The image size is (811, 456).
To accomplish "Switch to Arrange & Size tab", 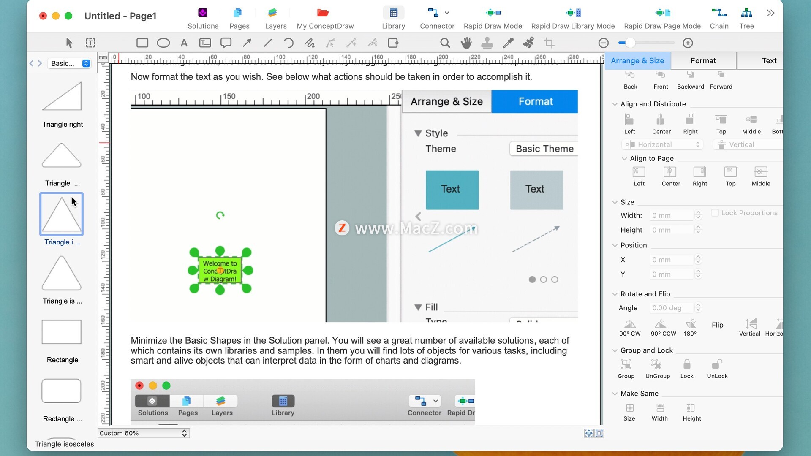I will tap(637, 61).
